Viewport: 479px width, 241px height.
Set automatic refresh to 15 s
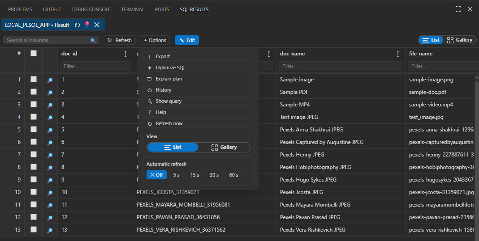(194, 175)
